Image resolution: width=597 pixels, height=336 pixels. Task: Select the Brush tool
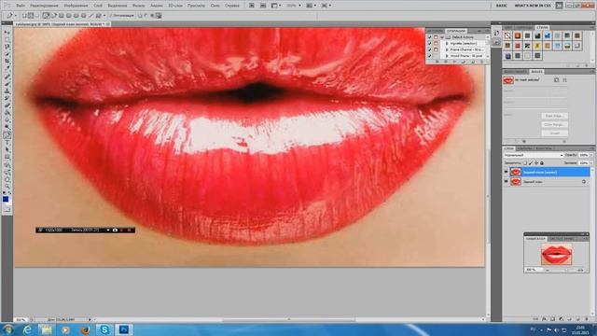tap(7, 84)
